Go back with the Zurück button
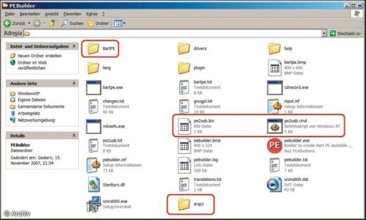366x220 pixels. (14, 23)
